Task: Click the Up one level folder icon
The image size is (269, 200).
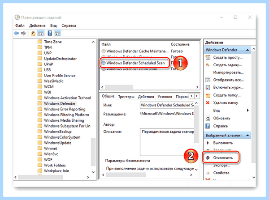Action: click(33, 33)
